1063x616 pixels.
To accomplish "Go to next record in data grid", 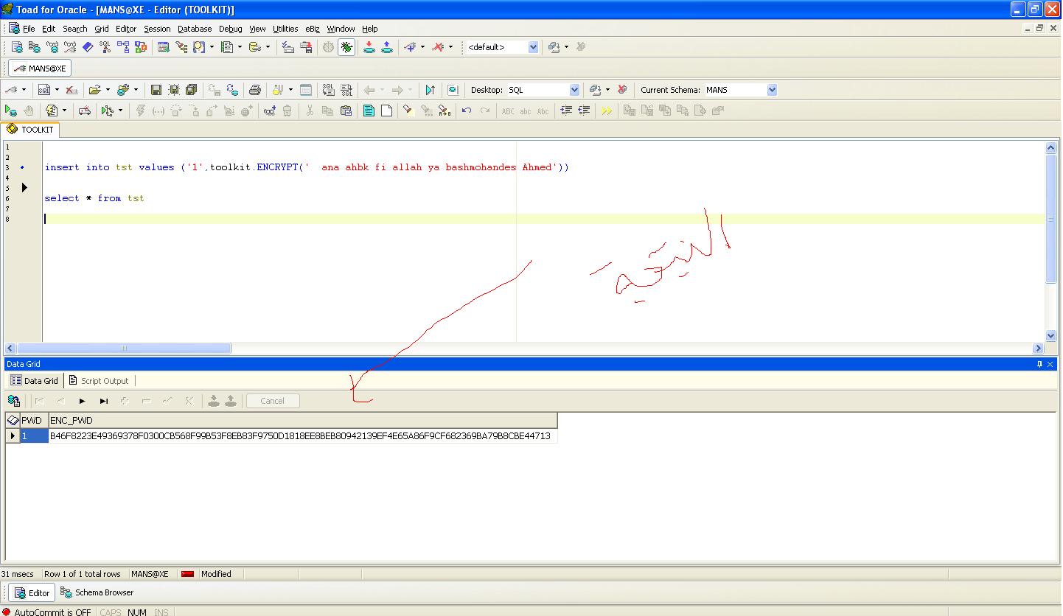I will click(82, 401).
